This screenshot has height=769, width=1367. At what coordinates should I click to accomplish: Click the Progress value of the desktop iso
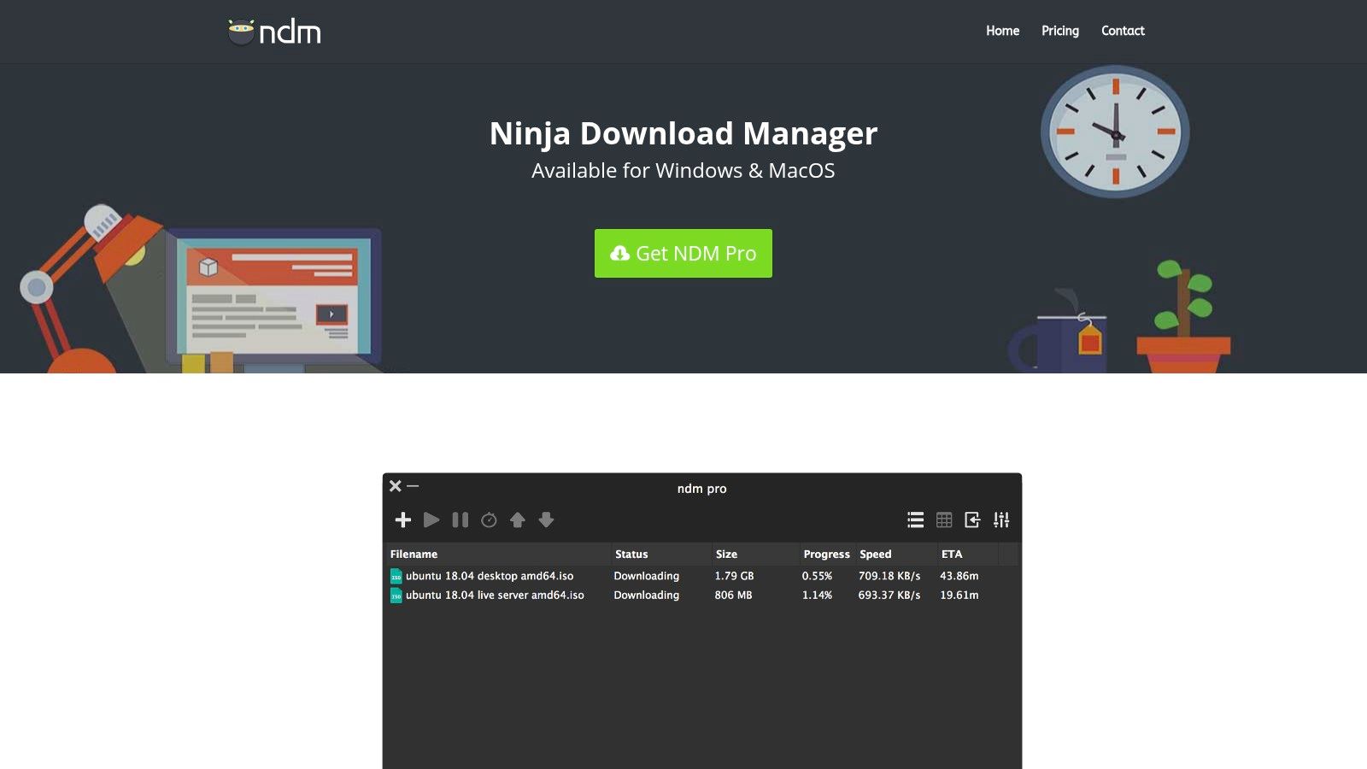click(x=817, y=576)
